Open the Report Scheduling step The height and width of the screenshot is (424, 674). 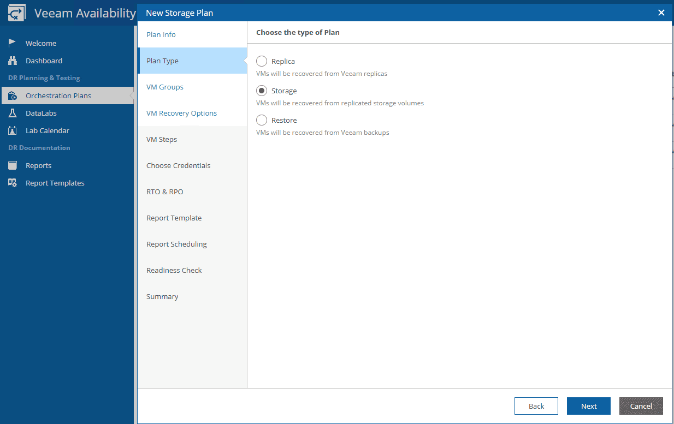point(192,244)
